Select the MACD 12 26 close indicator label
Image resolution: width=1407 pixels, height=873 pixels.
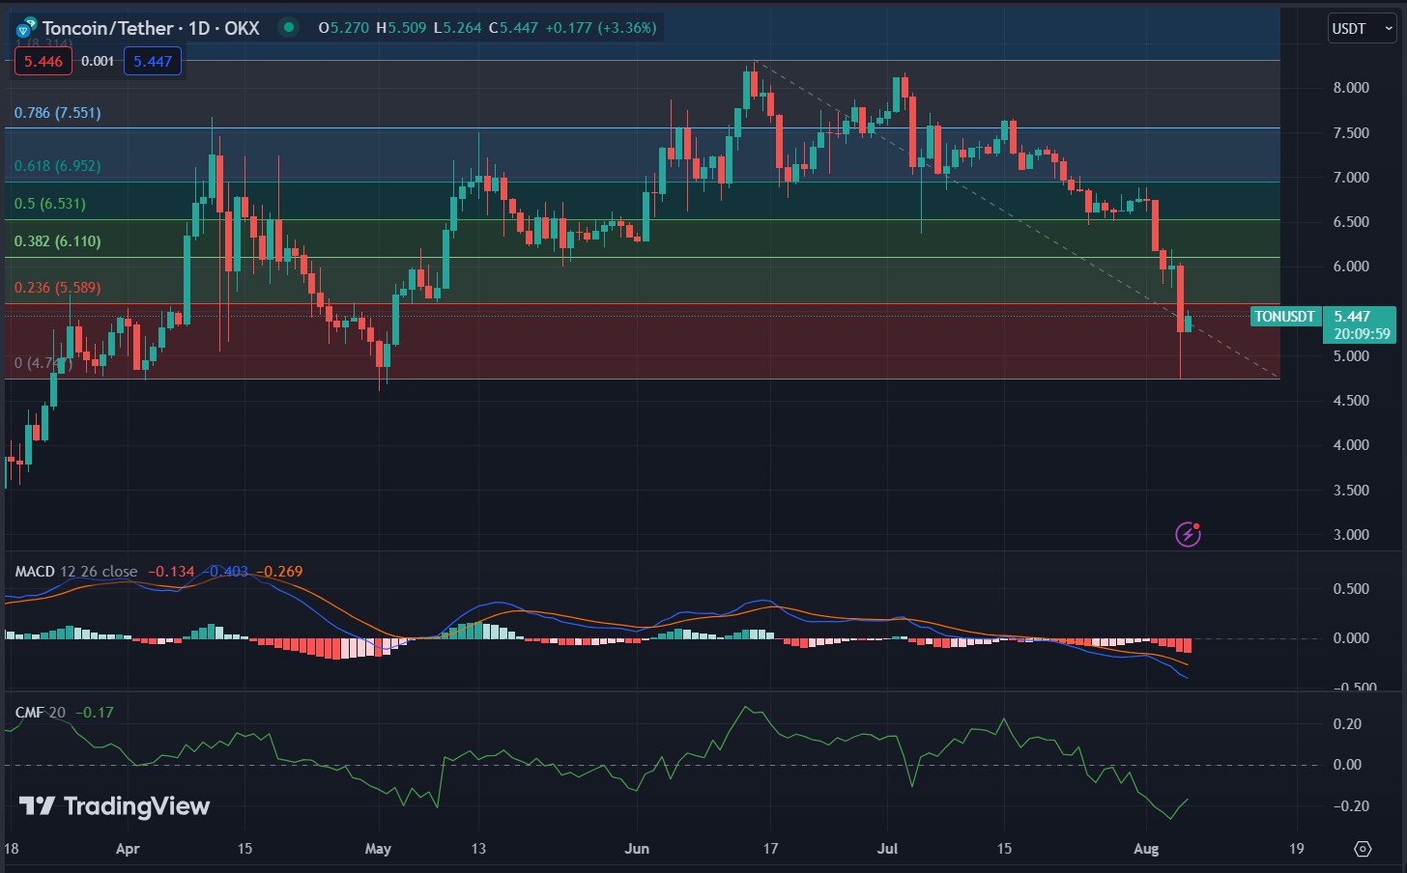[x=76, y=572]
